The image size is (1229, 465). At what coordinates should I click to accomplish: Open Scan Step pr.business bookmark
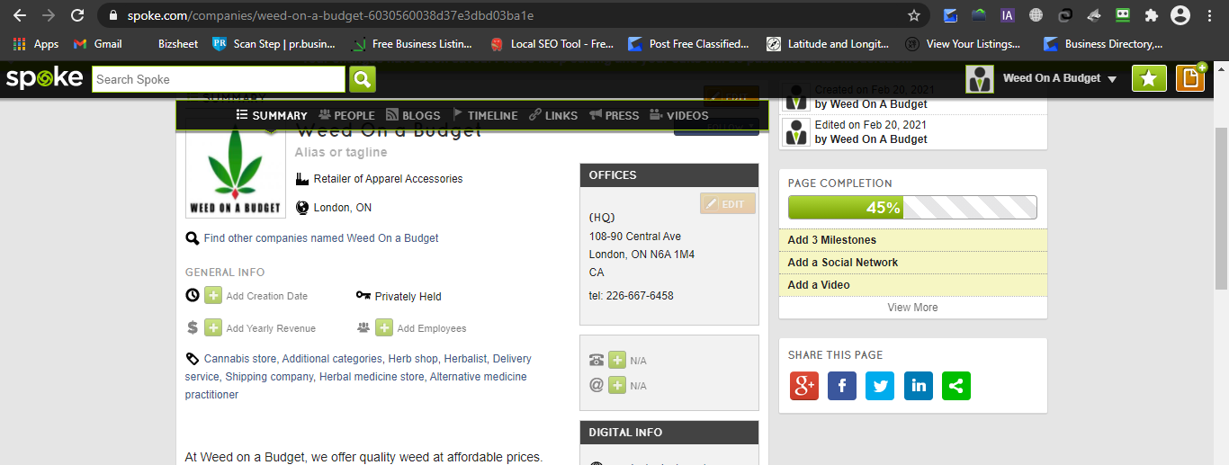coord(274,43)
